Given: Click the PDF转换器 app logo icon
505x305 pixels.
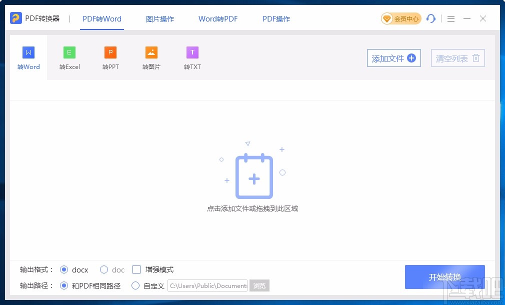Looking at the screenshot, I should [15, 18].
